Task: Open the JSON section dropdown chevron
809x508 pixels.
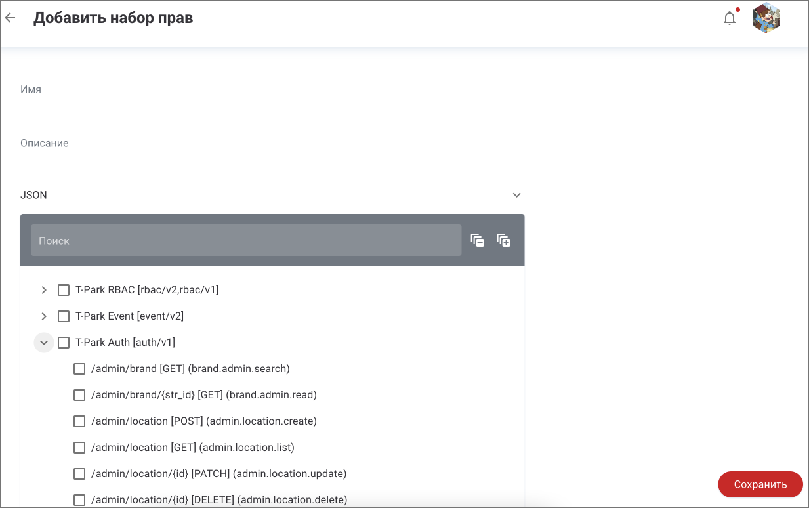Action: click(x=516, y=195)
